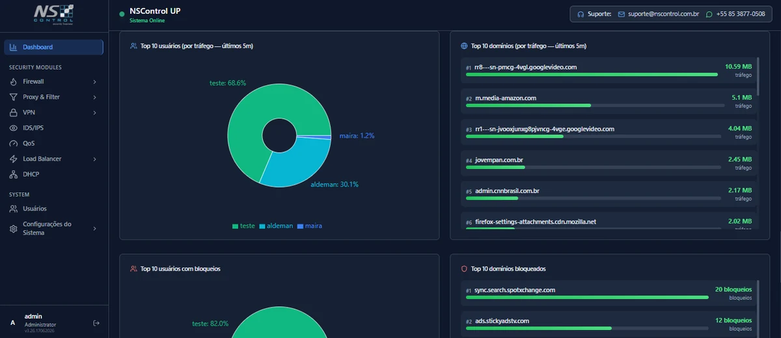Click the Sistema Online status text

pyautogui.click(x=147, y=21)
